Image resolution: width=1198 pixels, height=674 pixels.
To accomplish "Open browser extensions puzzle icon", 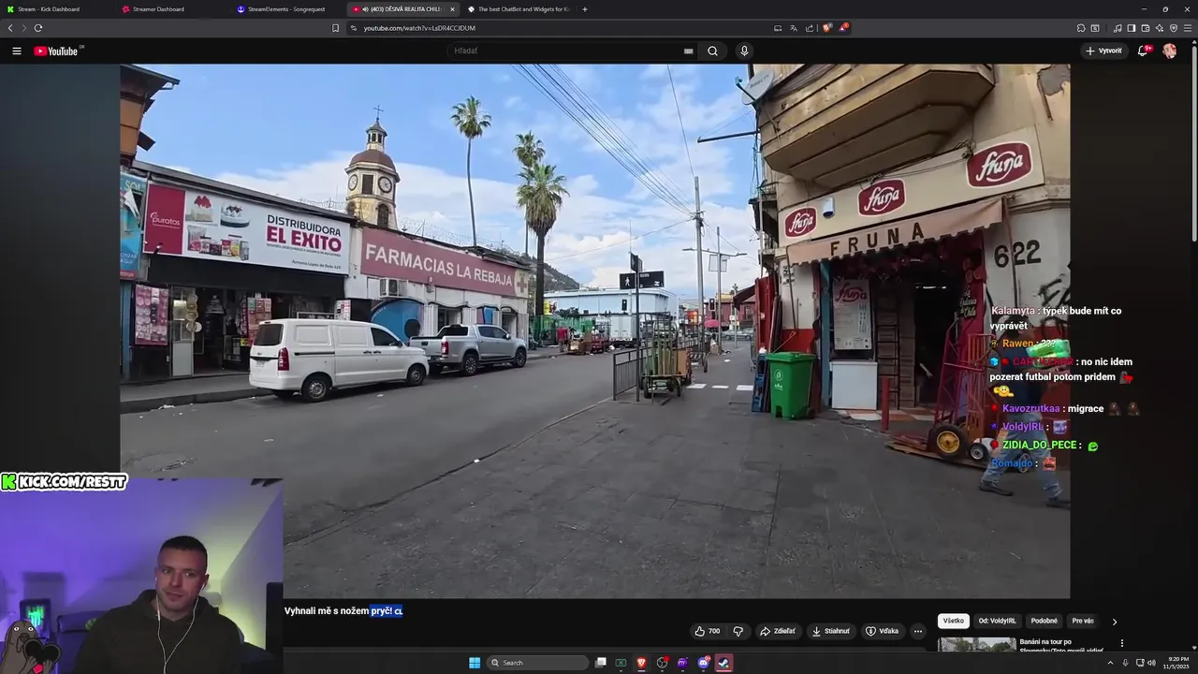I will 1081,28.
